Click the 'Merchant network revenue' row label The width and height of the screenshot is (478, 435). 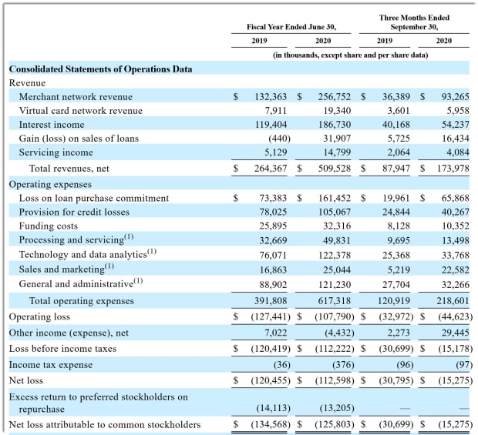click(x=76, y=97)
